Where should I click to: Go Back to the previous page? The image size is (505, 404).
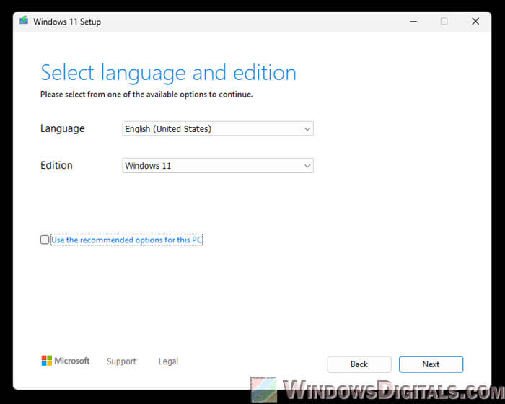coord(359,364)
